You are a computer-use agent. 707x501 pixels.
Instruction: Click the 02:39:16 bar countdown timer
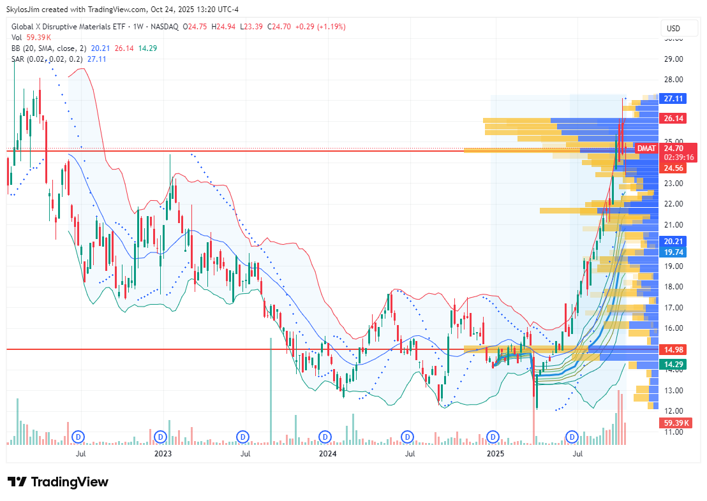(x=678, y=157)
